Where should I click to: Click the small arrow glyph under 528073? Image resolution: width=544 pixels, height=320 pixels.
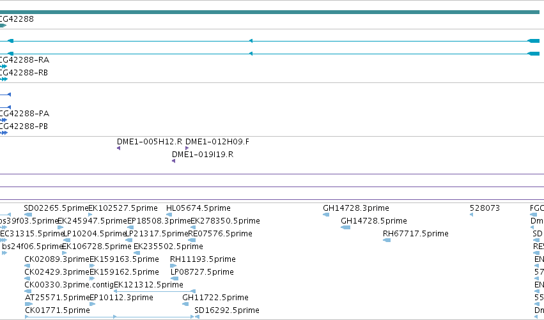[471, 215]
